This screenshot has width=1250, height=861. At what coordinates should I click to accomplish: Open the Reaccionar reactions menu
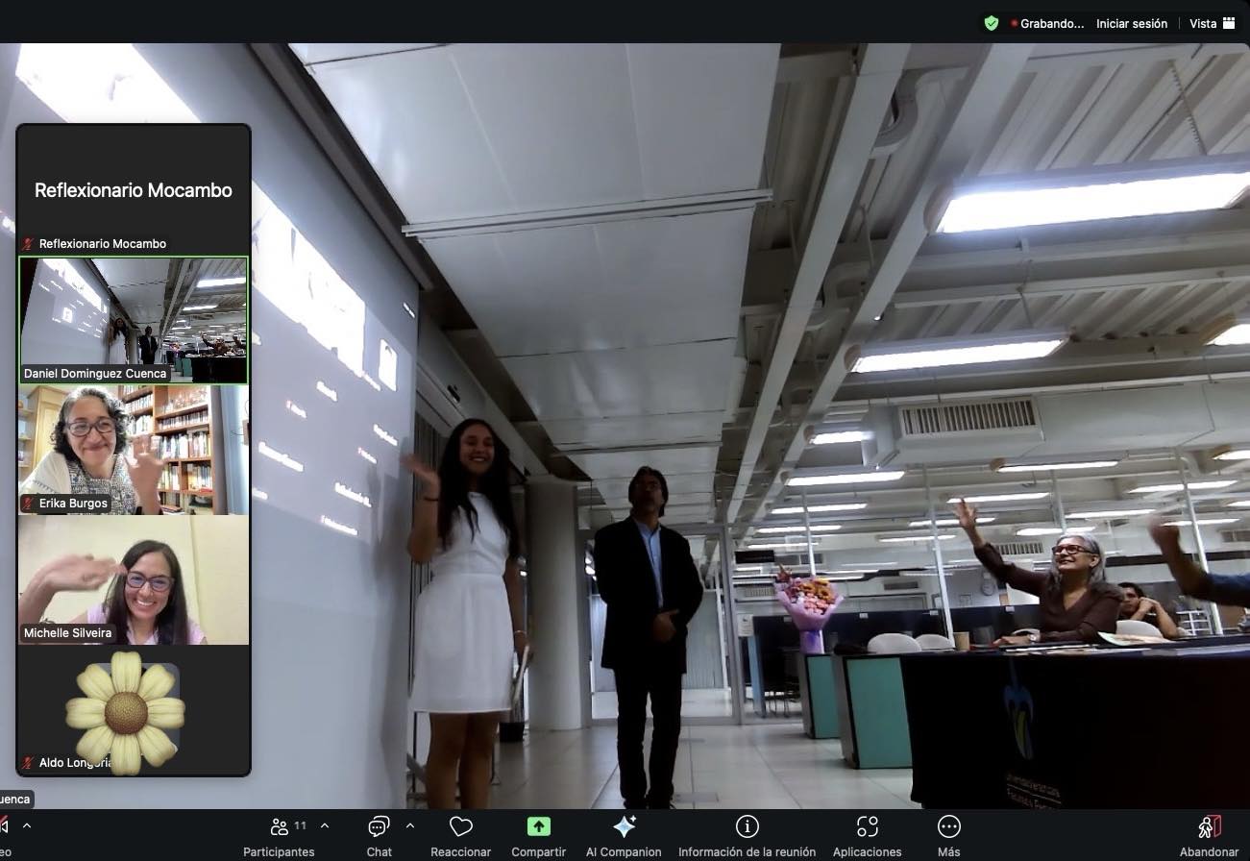pyautogui.click(x=461, y=828)
